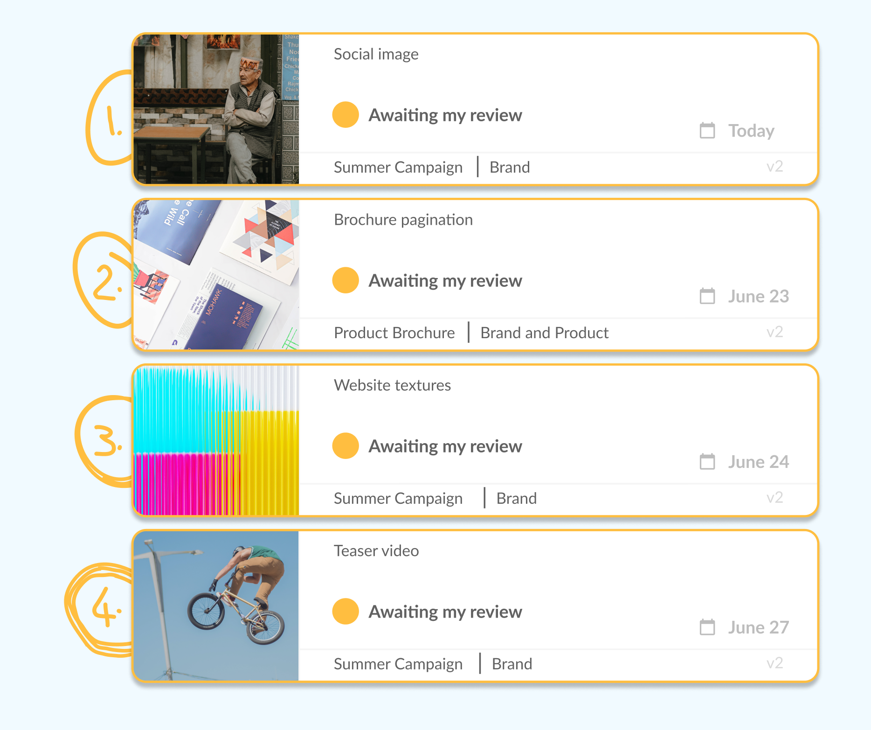The height and width of the screenshot is (730, 871).
Task: Click Summer Campaign on the Teaser video card
Action: coord(398,664)
